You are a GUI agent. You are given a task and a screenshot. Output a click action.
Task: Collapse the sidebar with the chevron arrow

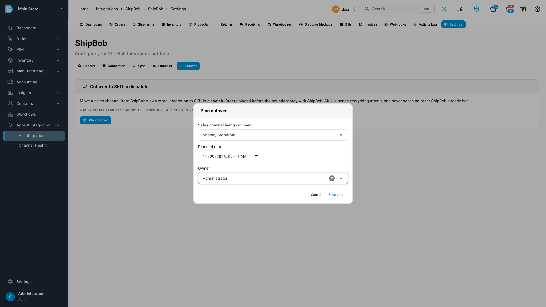coord(61,9)
